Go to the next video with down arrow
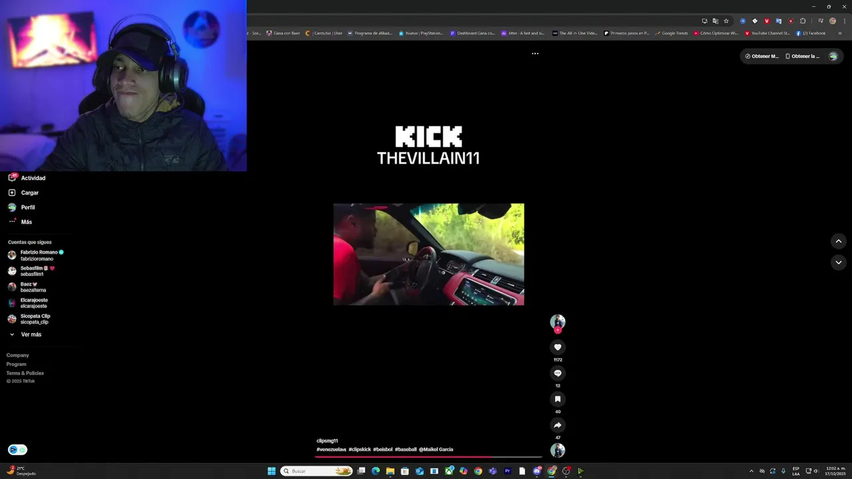The height and width of the screenshot is (479, 852). click(839, 263)
